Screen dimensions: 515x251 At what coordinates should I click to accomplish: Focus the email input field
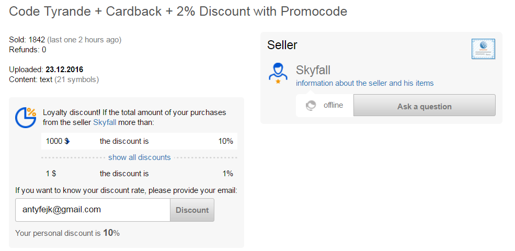coord(93,210)
